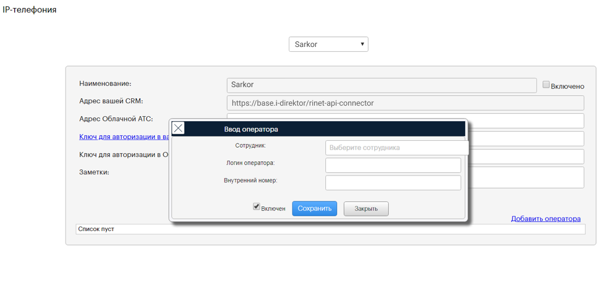Close the Ввод оператора dialog with X icon
601x283 pixels.
tap(178, 129)
